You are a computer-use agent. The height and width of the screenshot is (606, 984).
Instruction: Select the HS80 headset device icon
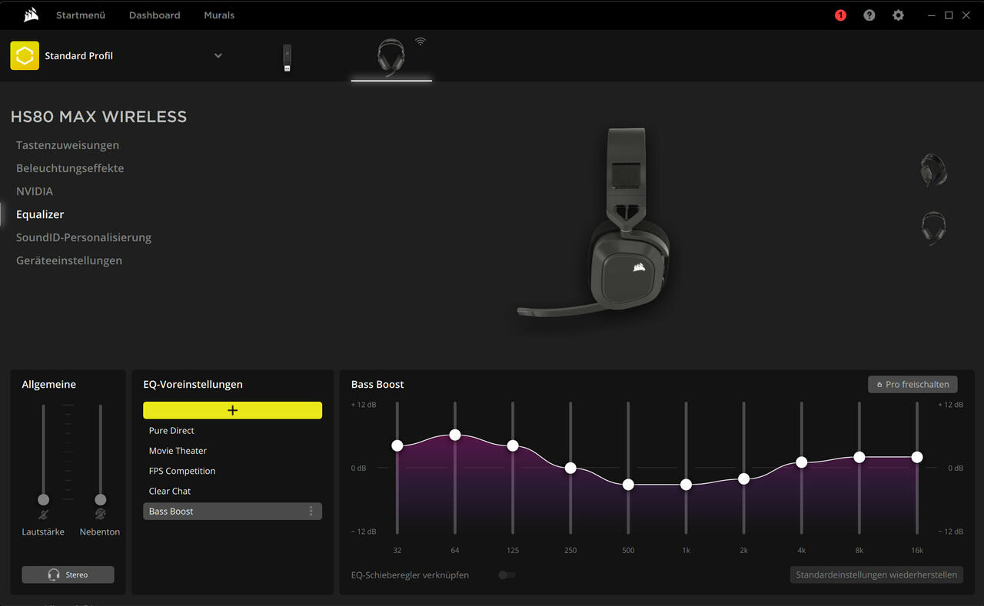pos(391,58)
